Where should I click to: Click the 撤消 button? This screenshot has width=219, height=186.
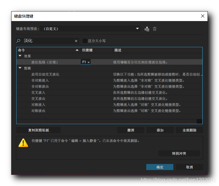point(131,130)
